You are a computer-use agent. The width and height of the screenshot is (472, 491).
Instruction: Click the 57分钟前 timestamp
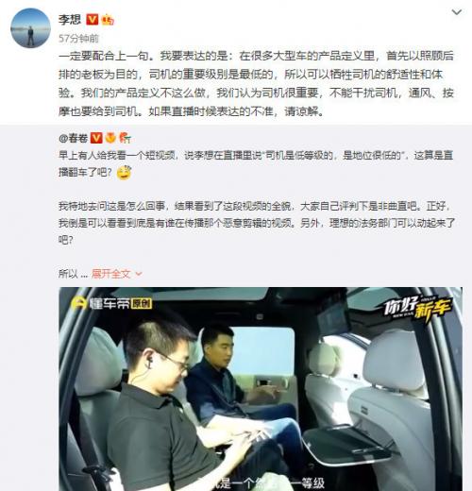click(x=78, y=39)
